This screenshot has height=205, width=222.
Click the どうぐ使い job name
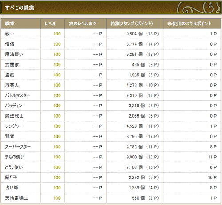tap(14, 167)
